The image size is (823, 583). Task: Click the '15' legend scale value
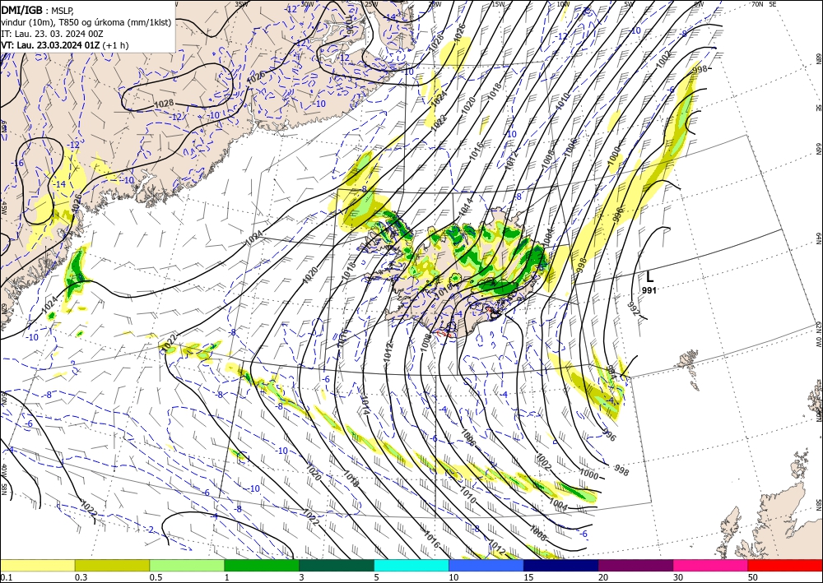528,577
